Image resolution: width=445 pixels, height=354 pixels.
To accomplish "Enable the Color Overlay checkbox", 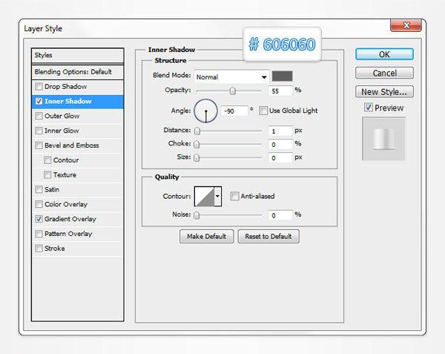I will click(x=39, y=204).
